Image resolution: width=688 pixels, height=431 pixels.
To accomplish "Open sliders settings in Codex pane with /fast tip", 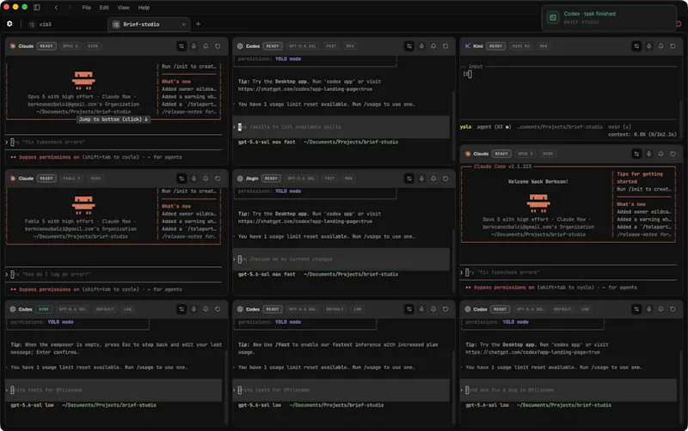I will click(409, 309).
